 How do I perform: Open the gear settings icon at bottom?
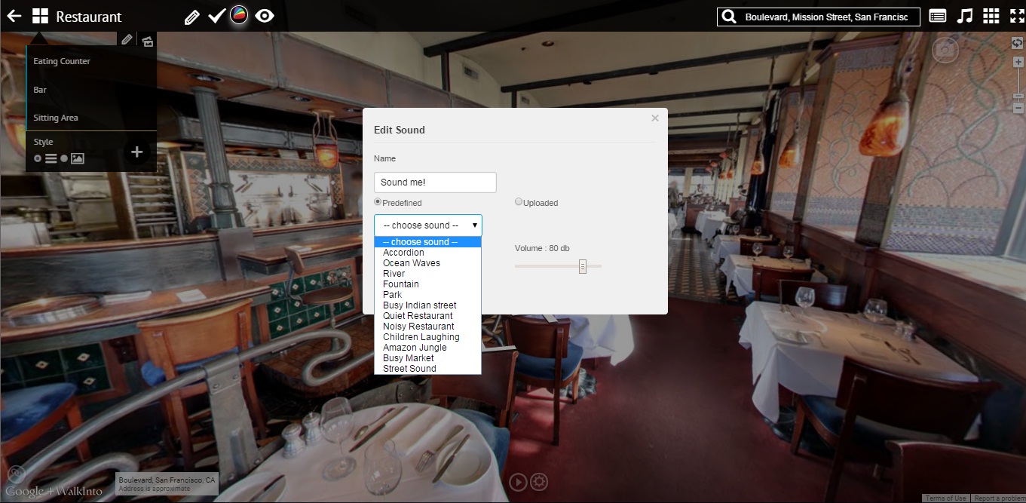(x=539, y=482)
